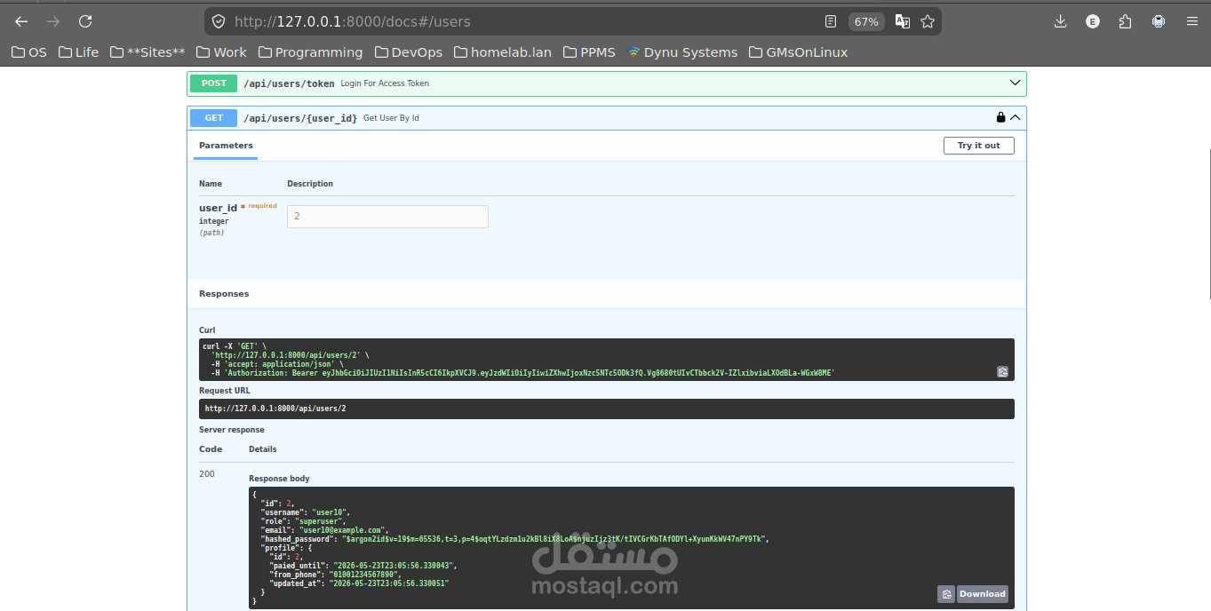
Task: Click the /api/users/token path link
Action: pyautogui.click(x=289, y=83)
